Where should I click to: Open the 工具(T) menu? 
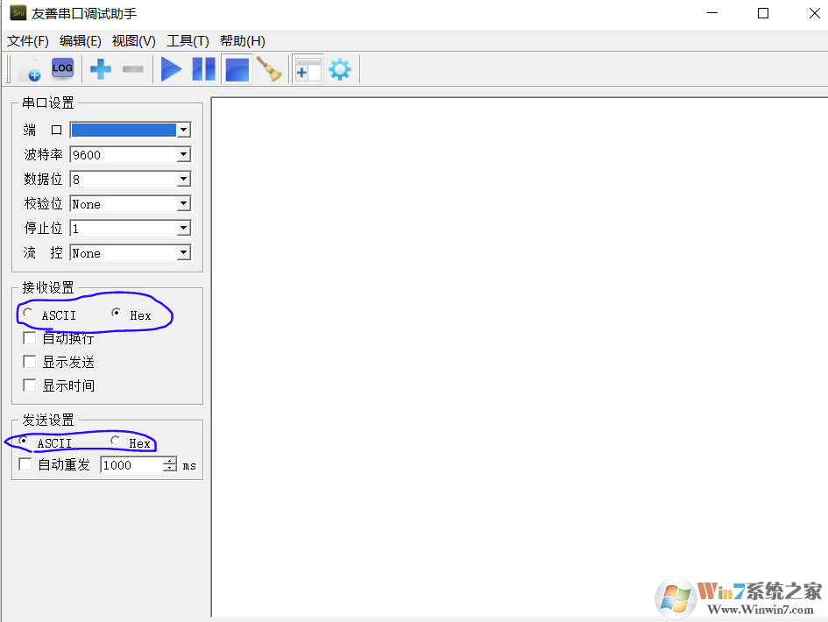point(188,41)
